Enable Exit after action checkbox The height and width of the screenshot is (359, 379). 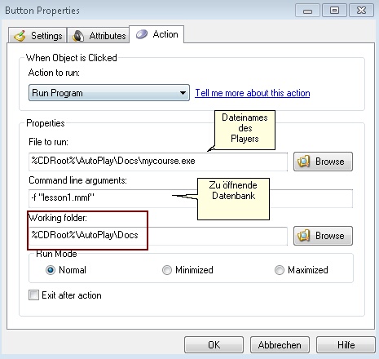33,295
